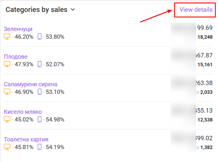
Task: Open the Тоалетна хартия category link
Action: [26, 139]
